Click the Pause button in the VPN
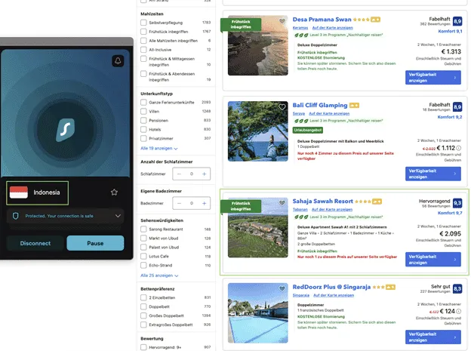 point(95,243)
